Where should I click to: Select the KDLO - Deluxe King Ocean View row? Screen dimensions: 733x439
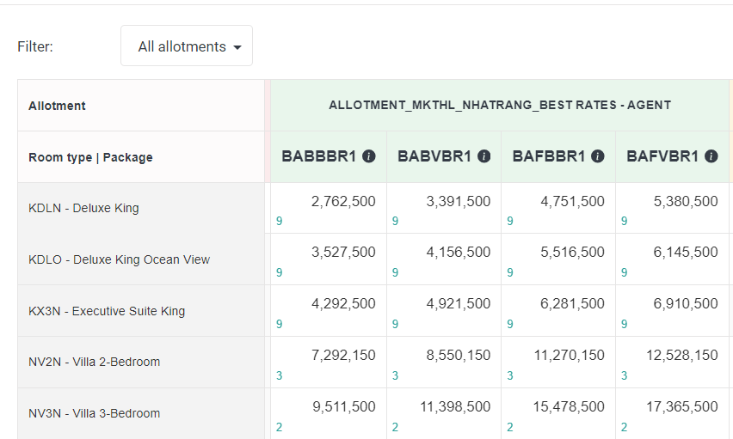[119, 259]
